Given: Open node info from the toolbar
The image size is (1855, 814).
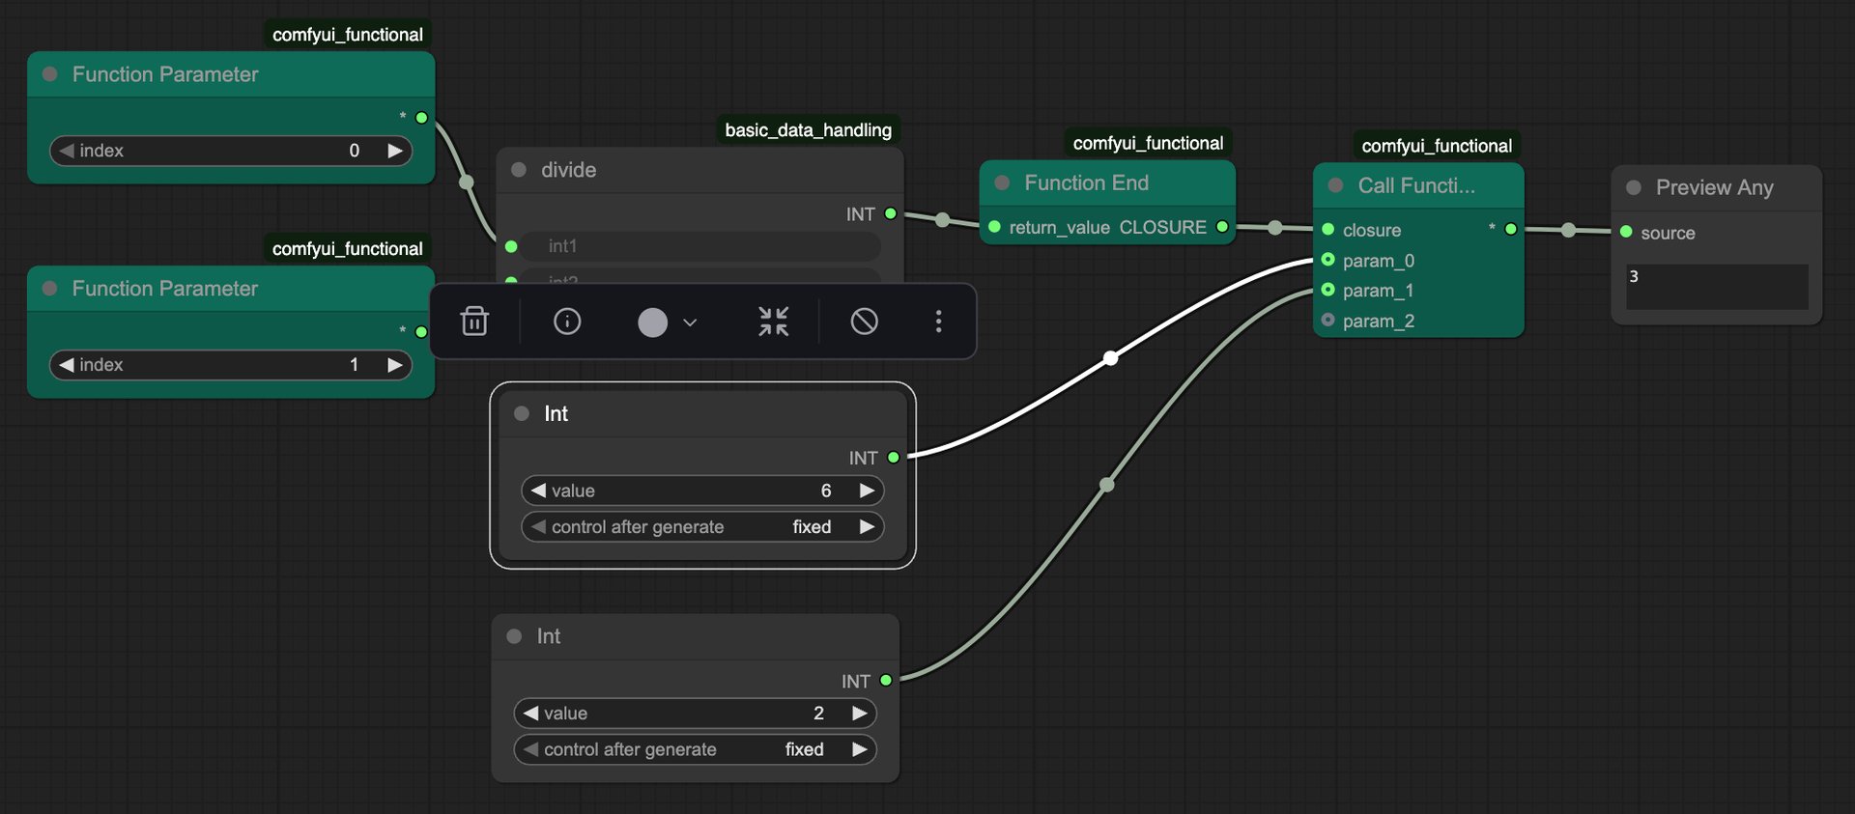Looking at the screenshot, I should tap(567, 321).
